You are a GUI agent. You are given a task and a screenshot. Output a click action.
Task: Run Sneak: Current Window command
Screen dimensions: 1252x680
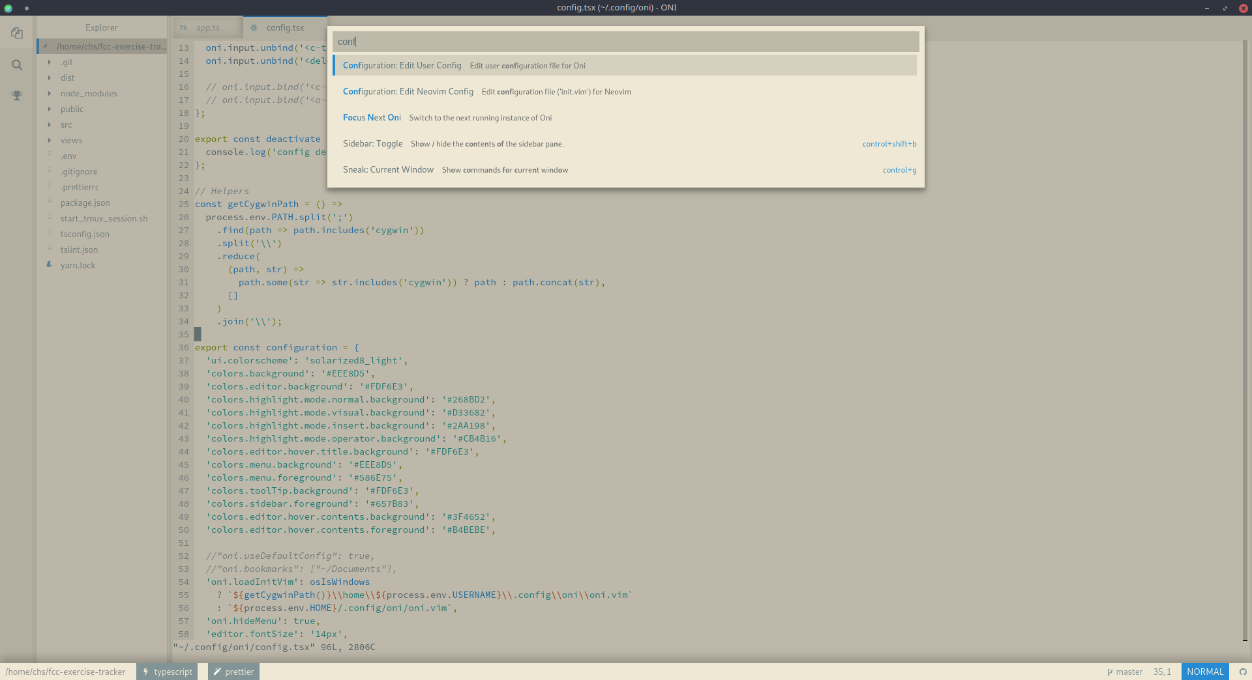pyautogui.click(x=388, y=169)
